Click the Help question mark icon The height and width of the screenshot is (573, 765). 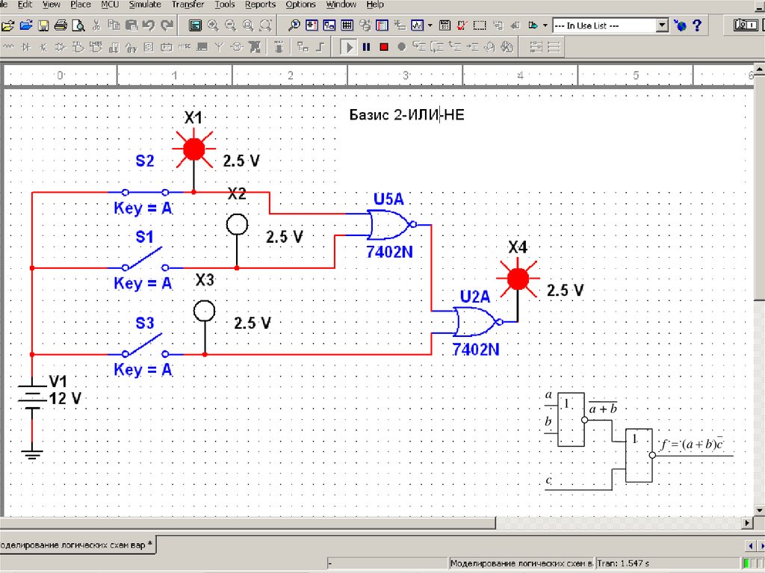click(697, 25)
